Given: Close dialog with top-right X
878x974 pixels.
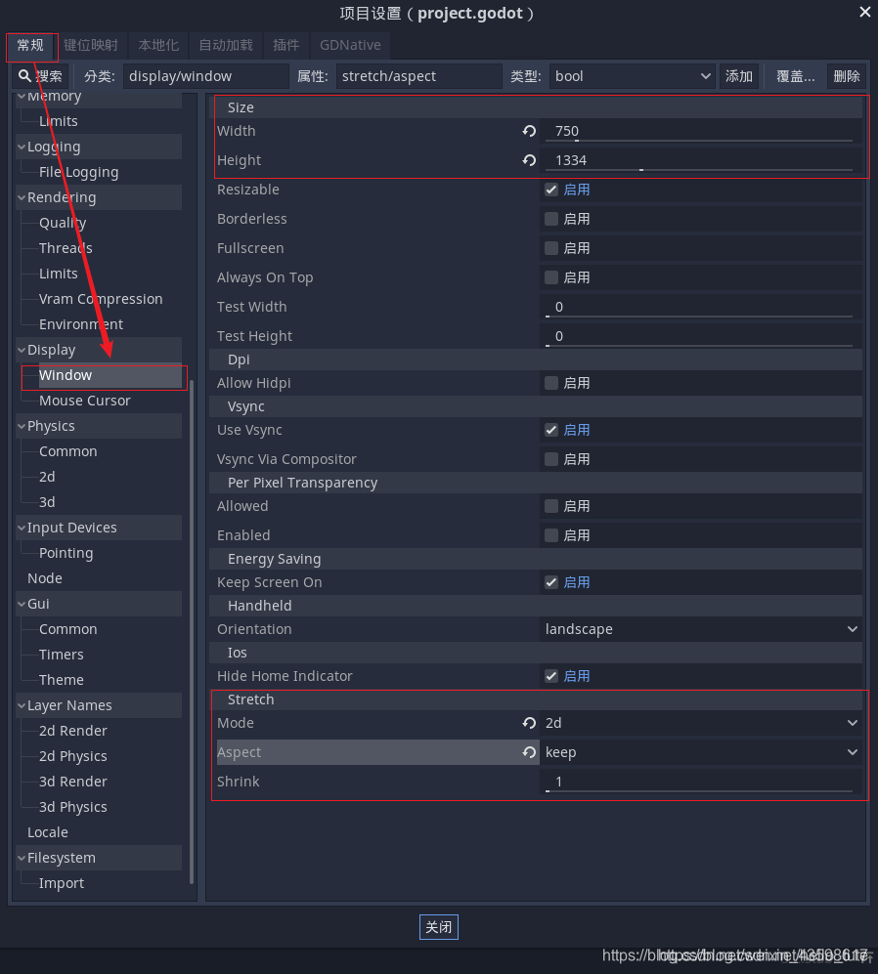Looking at the screenshot, I should [x=865, y=12].
